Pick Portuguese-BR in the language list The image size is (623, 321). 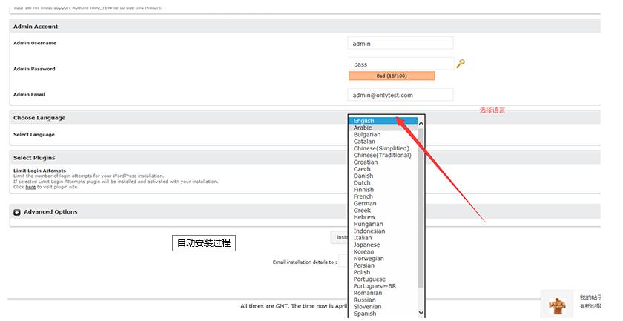click(x=383, y=286)
